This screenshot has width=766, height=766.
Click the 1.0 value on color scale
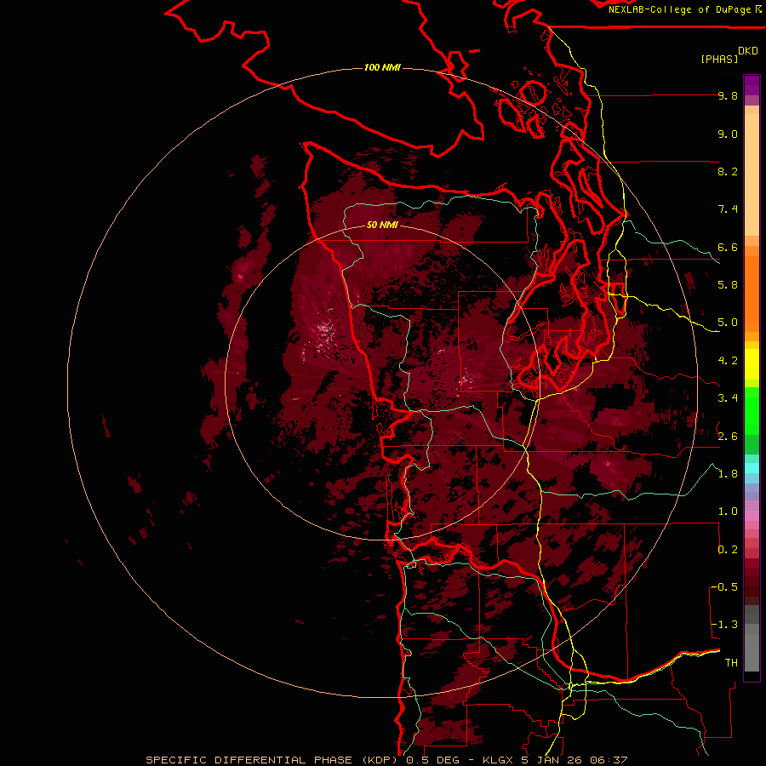(728, 512)
